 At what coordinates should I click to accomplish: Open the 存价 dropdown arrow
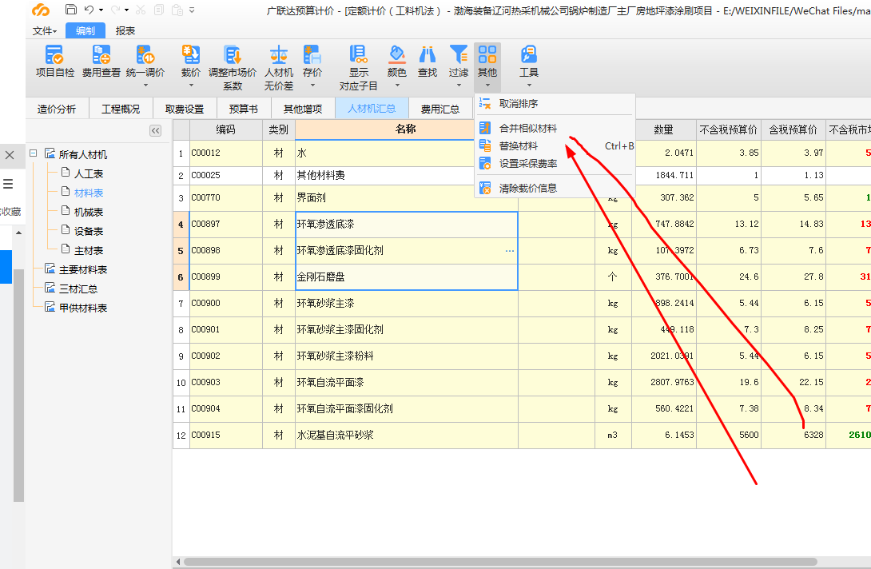click(x=312, y=86)
